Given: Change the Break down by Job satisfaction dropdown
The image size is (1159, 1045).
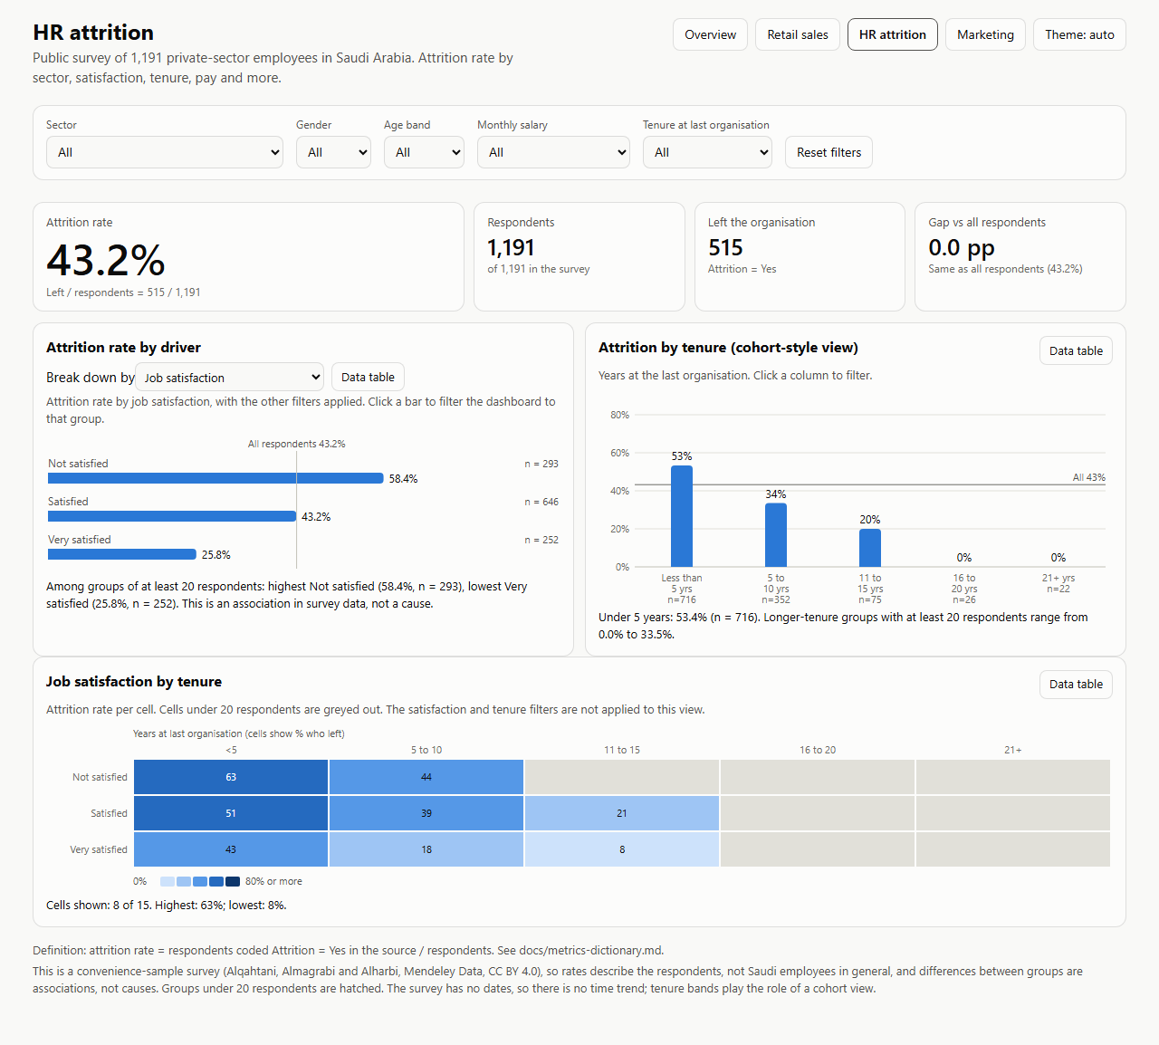Looking at the screenshot, I should tap(231, 378).
